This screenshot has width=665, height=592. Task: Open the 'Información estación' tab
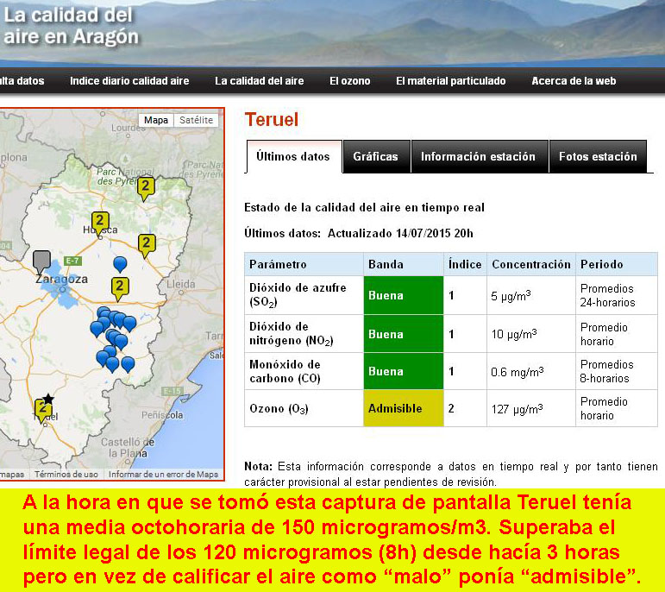pos(479,156)
